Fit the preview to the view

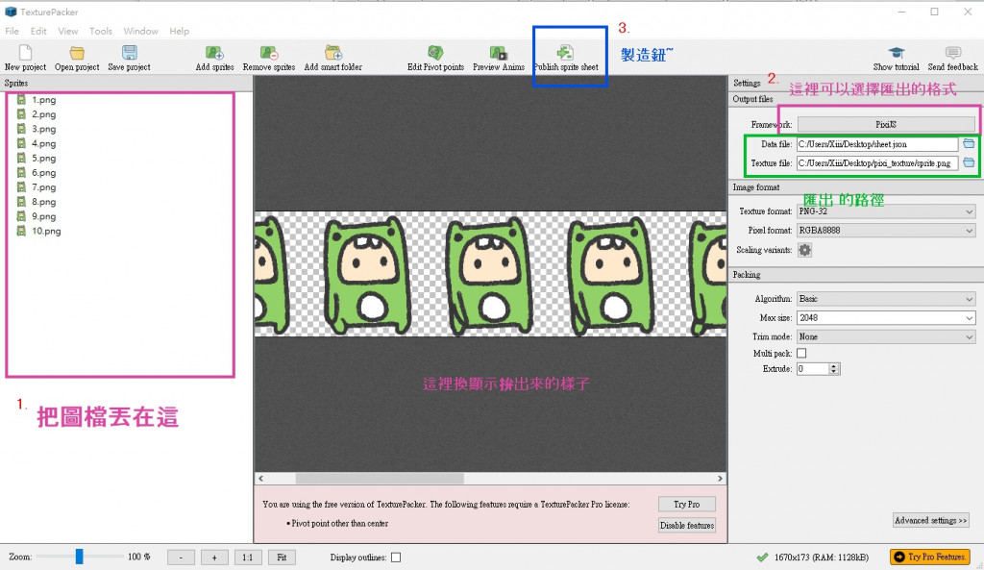[282, 557]
